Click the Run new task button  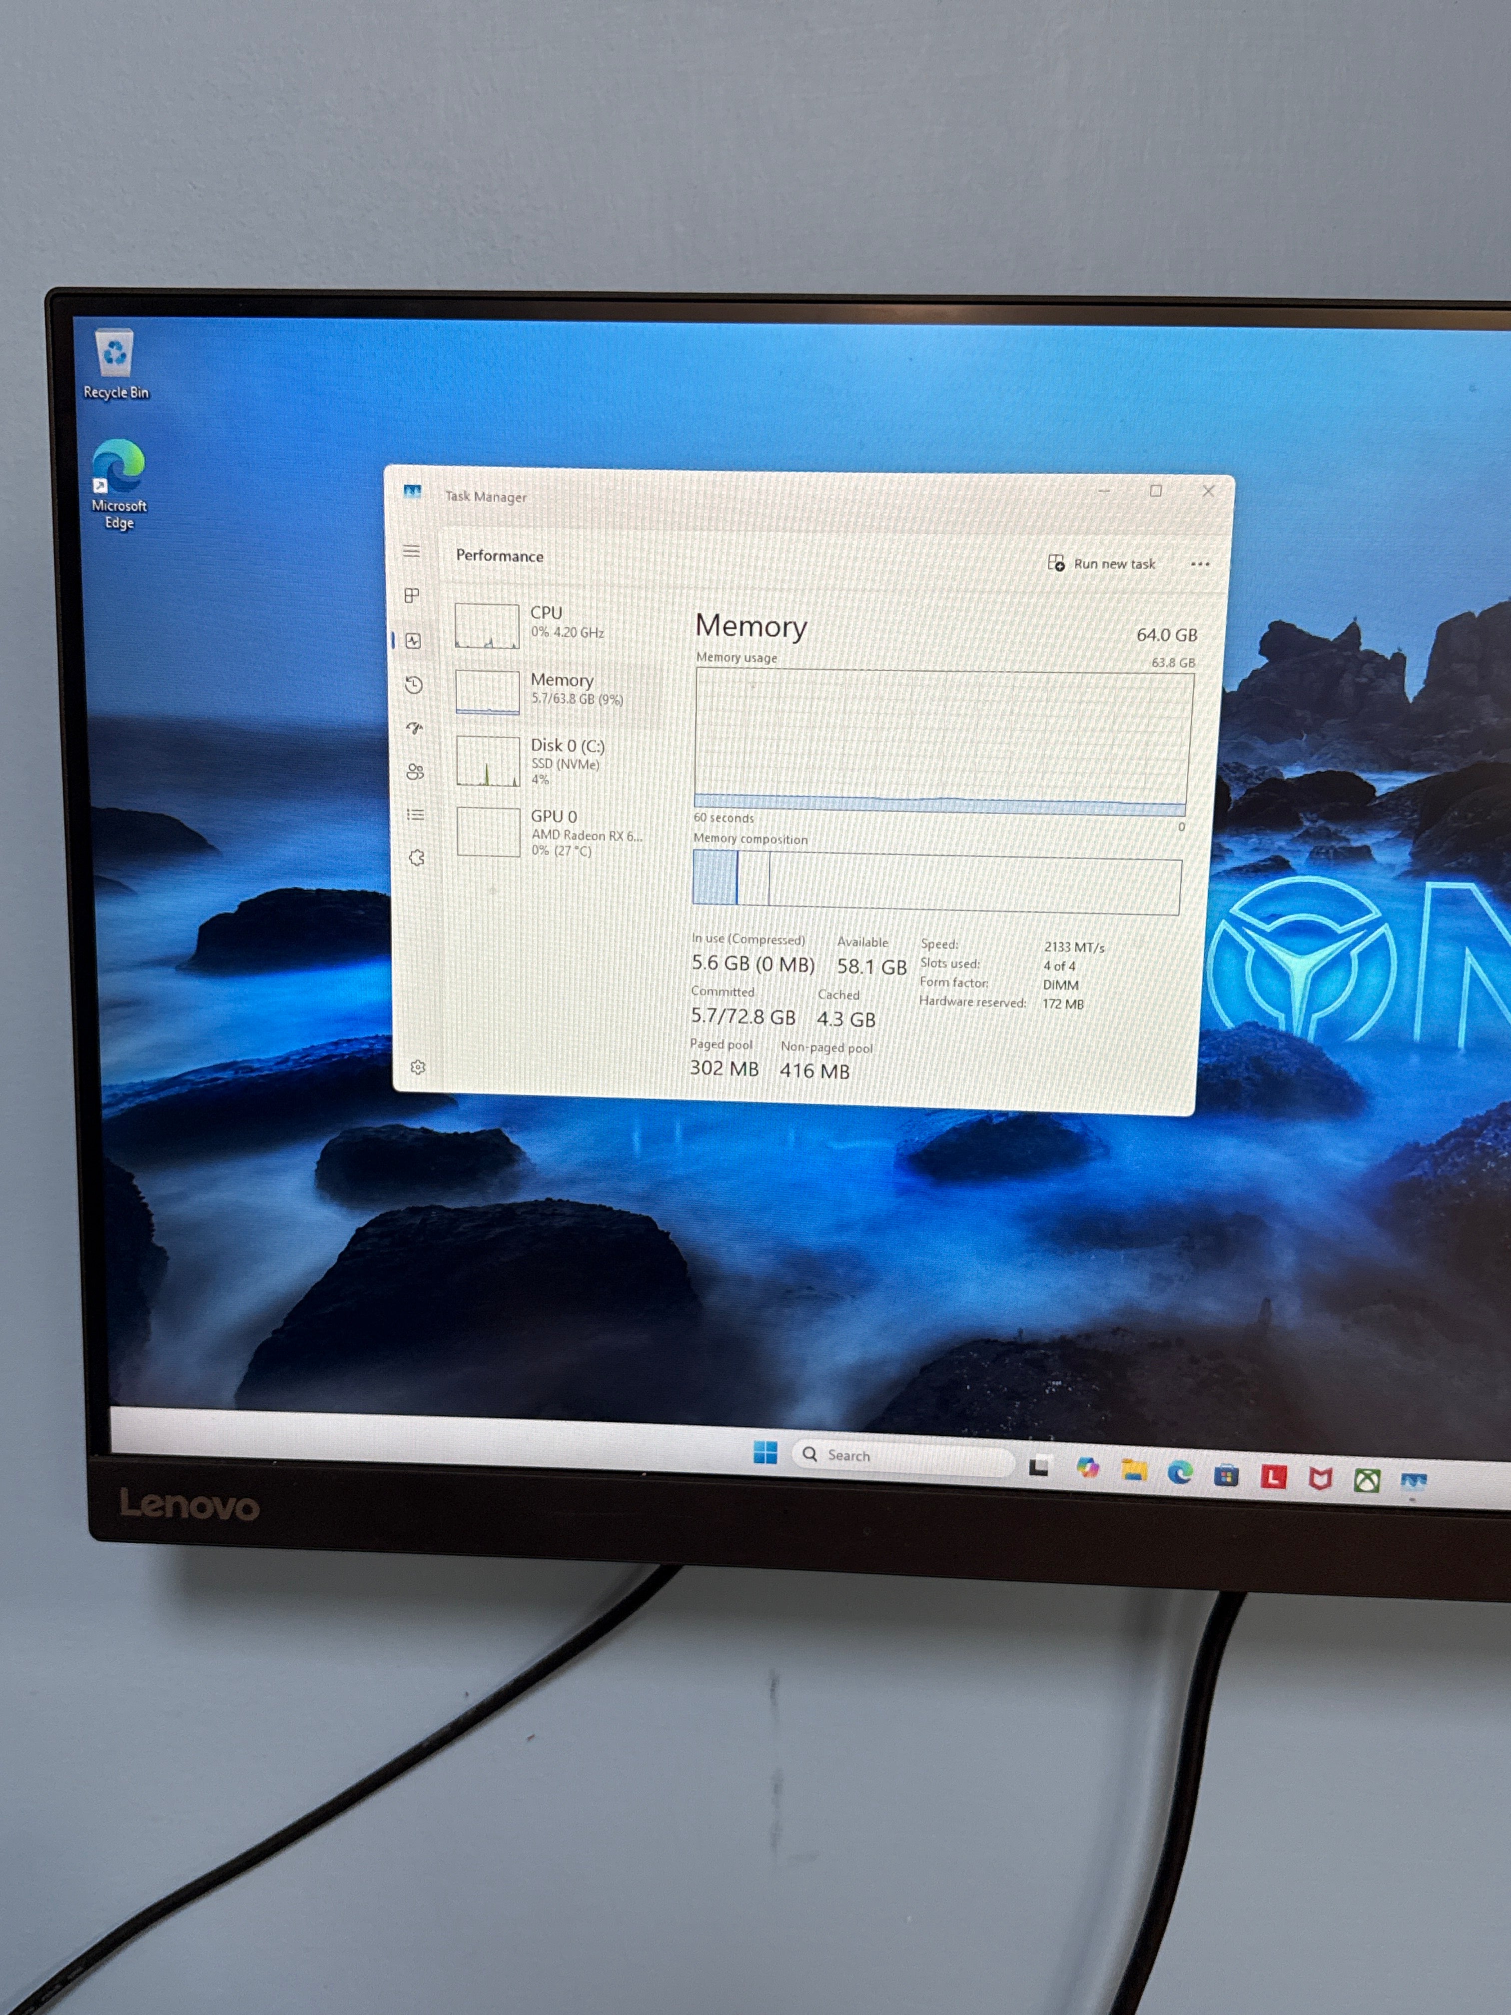coord(1101,563)
